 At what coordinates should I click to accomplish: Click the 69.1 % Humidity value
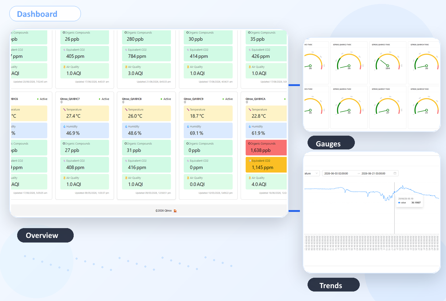click(x=196, y=133)
